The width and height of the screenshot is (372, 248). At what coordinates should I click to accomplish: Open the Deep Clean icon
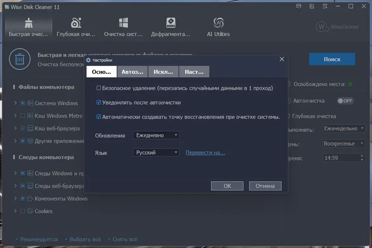(x=76, y=23)
